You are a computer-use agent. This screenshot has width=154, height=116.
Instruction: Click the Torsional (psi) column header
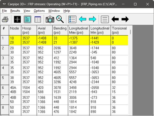tap(119, 30)
